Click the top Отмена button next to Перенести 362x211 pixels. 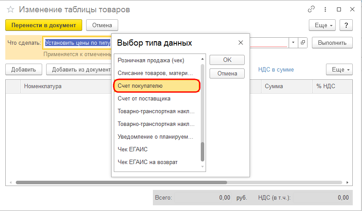pyautogui.click(x=102, y=25)
